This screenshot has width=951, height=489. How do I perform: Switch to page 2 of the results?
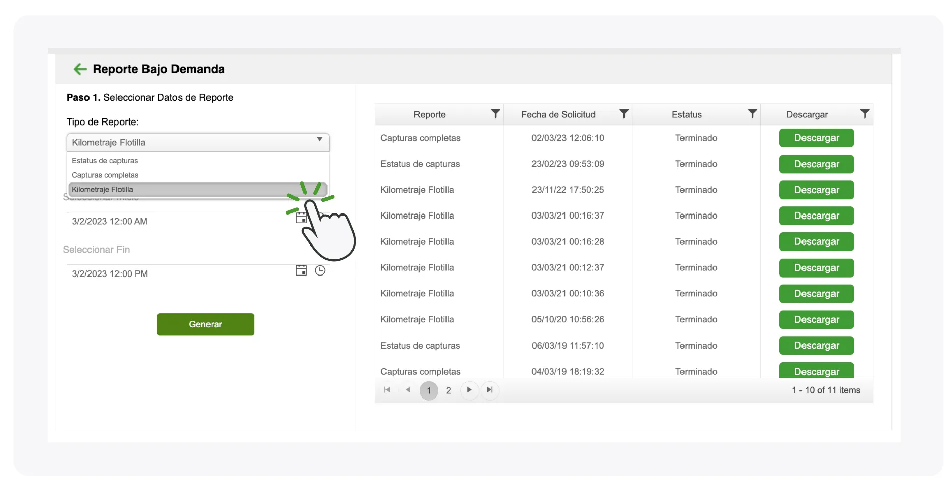pyautogui.click(x=448, y=390)
